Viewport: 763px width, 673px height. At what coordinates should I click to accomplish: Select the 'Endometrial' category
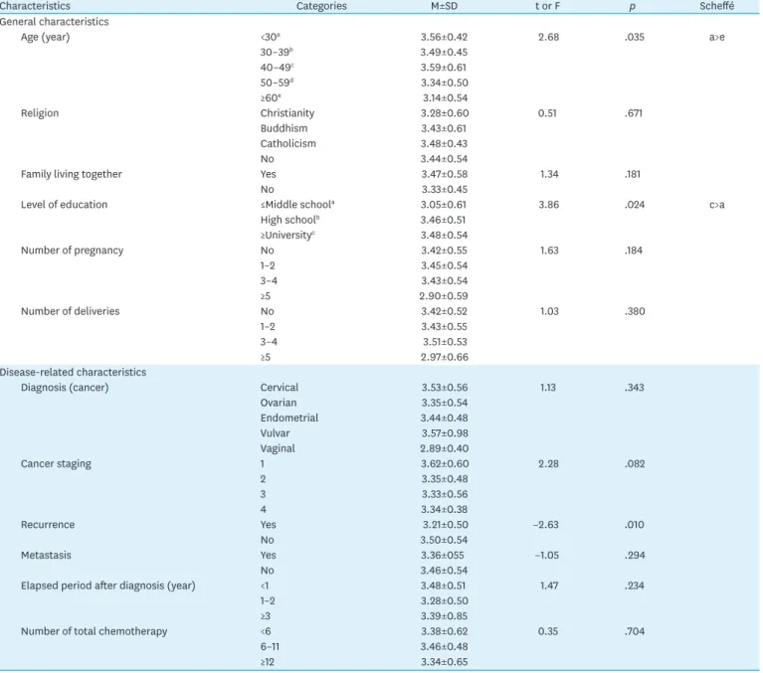[289, 418]
